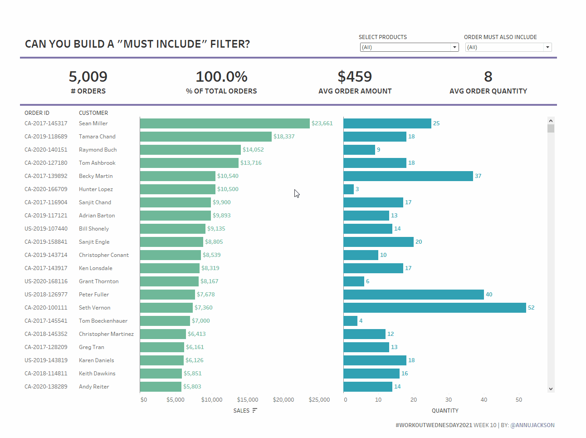Click order ID CA-2019-118689
This screenshot has width=586, height=438.
point(46,137)
